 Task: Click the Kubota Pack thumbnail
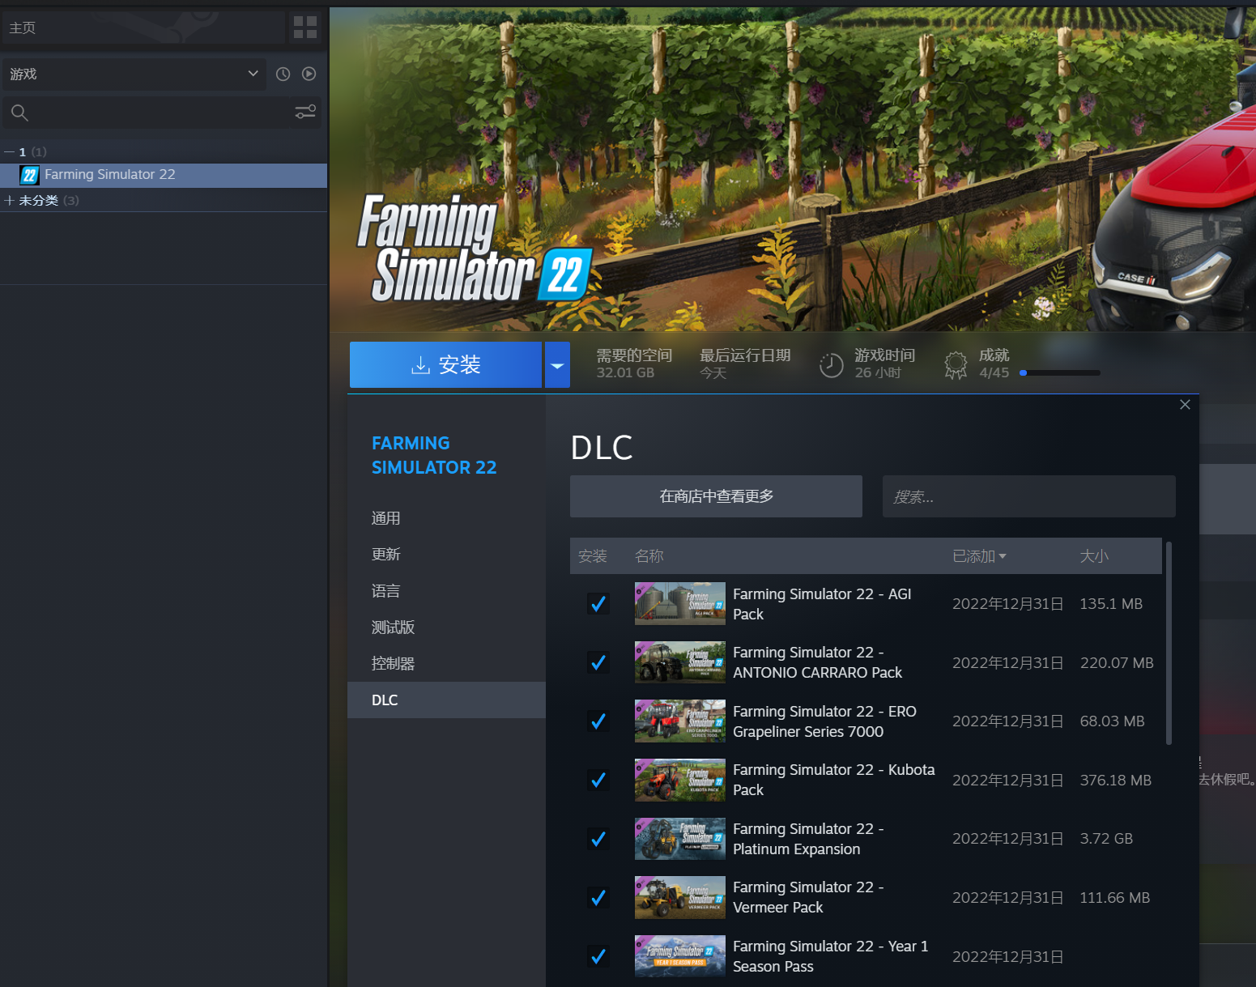(680, 780)
